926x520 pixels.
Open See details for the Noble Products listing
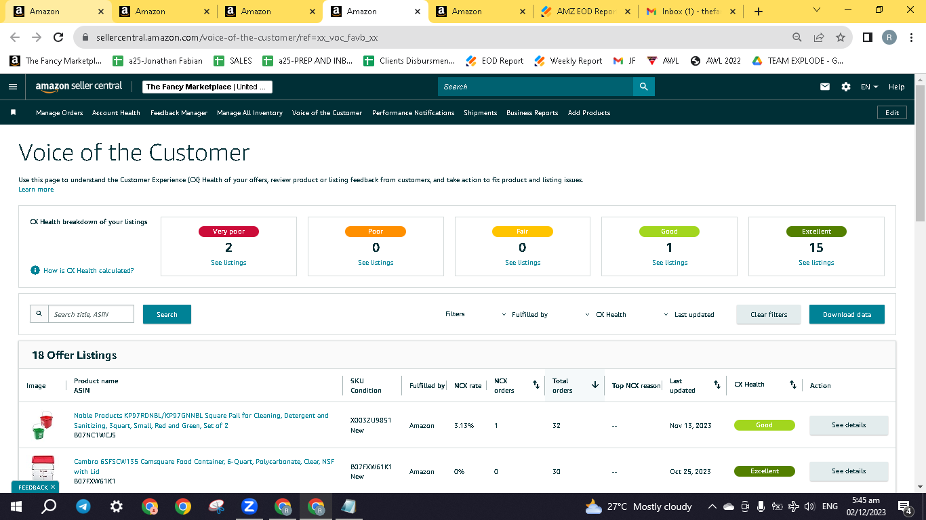point(849,425)
